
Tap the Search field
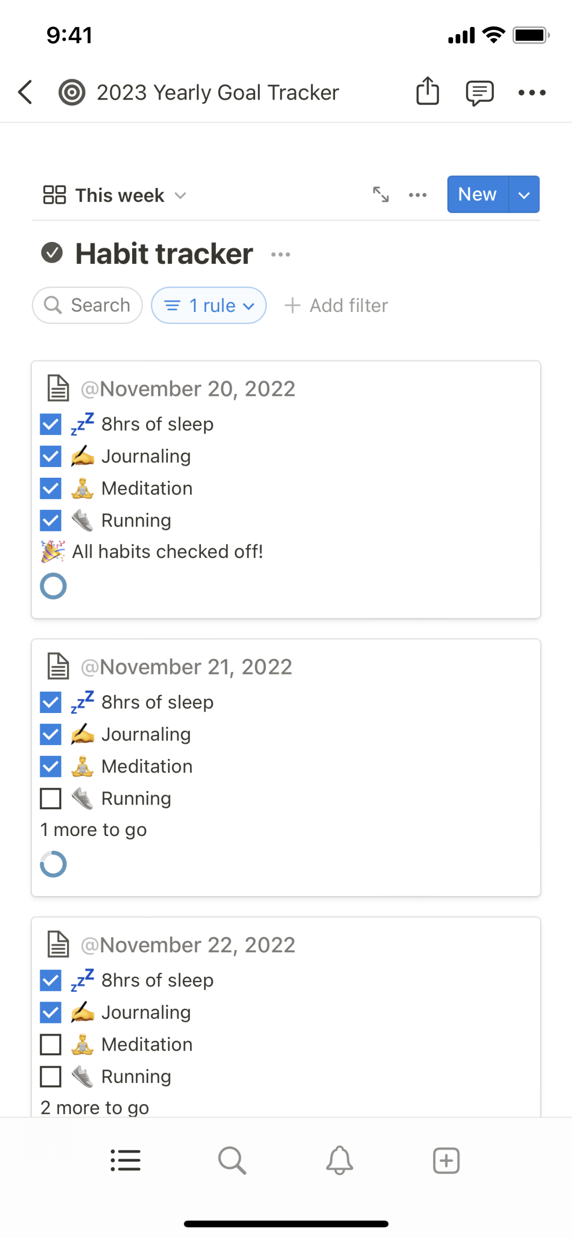coord(87,305)
